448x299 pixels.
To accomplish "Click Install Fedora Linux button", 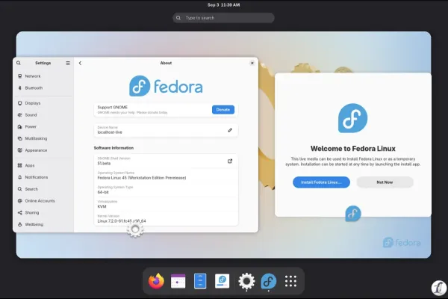I will (321, 182).
